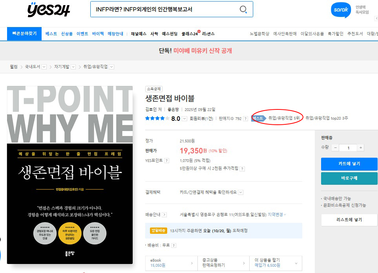Click the question mark next to YES포인트

point(167,160)
